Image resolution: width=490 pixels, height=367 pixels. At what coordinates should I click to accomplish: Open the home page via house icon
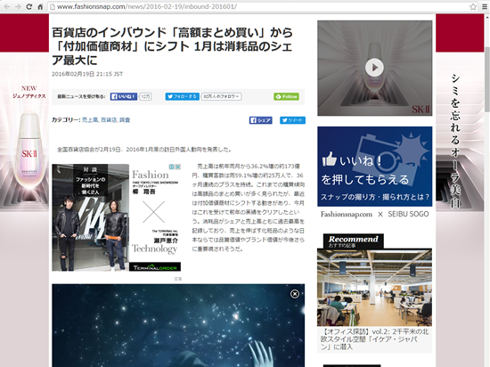(x=40, y=6)
